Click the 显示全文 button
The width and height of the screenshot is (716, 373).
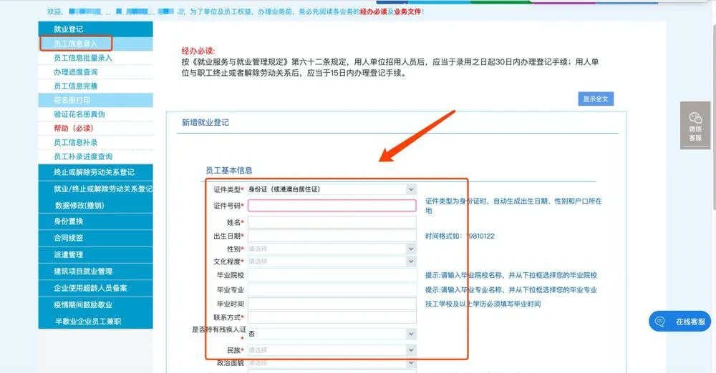[x=596, y=99]
